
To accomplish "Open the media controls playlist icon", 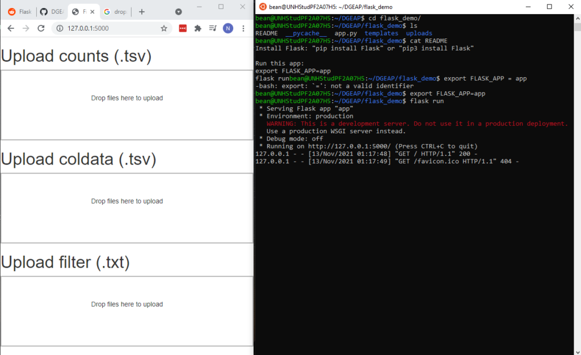I will [213, 28].
